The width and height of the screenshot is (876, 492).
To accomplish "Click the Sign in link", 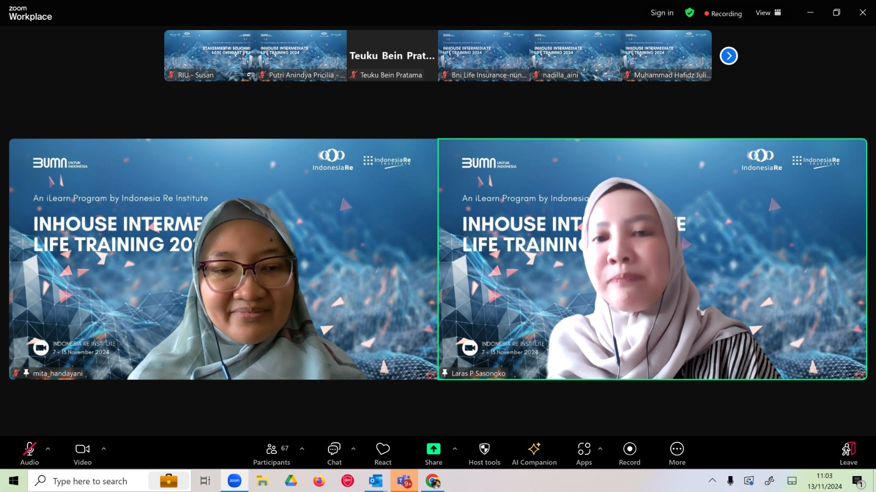I will 662,13.
